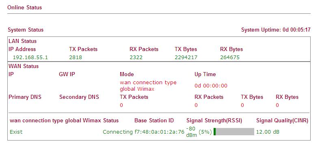Click the LAN RX Bytes value 264675
Viewport: 320px width, 162px height.
pos(230,57)
